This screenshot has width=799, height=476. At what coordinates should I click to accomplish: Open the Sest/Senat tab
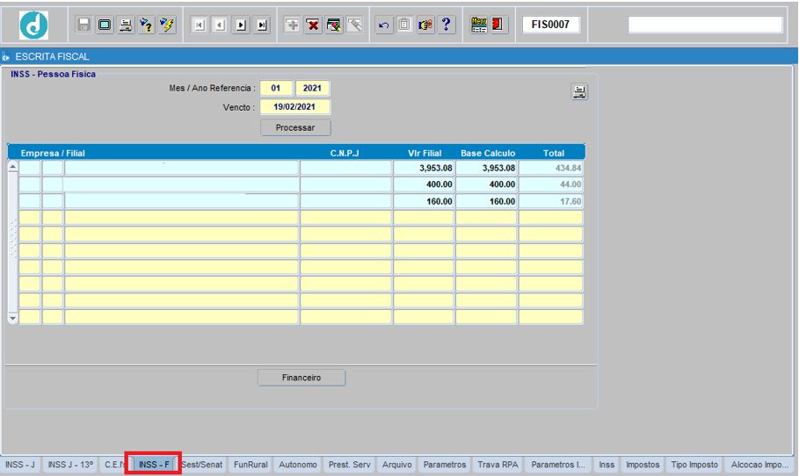(202, 465)
